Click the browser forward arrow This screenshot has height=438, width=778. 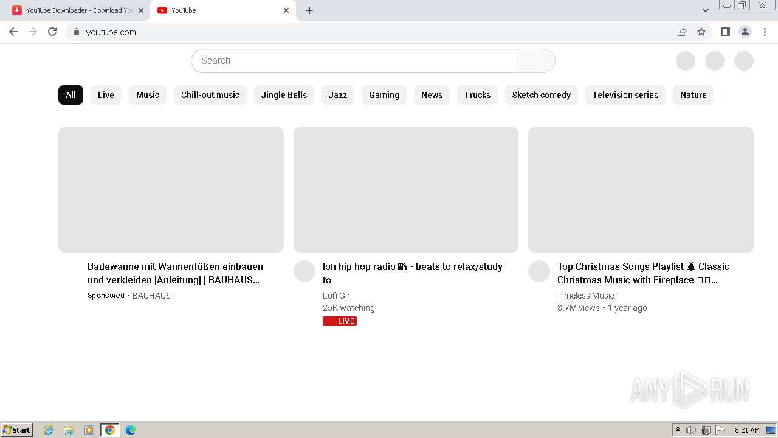pyautogui.click(x=33, y=32)
